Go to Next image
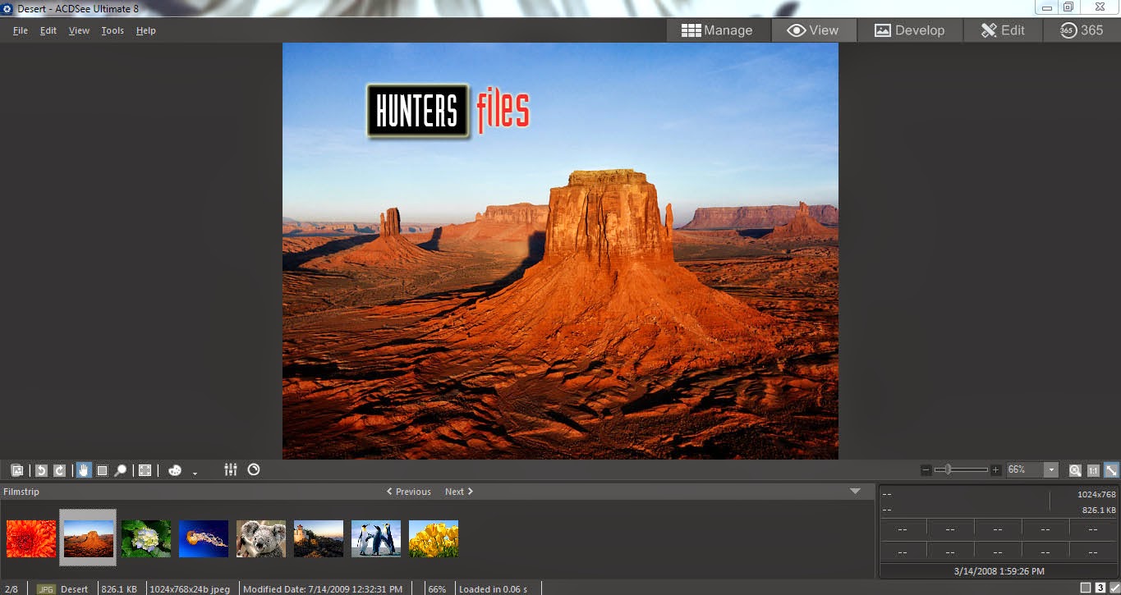 [459, 492]
